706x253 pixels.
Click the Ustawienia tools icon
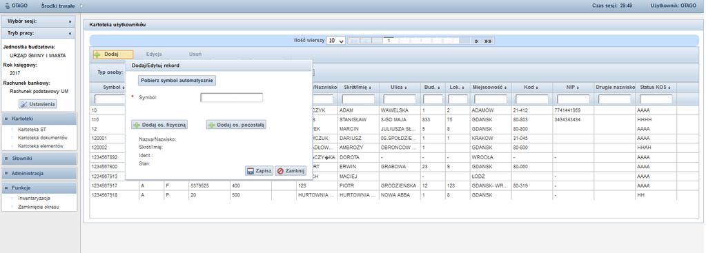[24, 104]
